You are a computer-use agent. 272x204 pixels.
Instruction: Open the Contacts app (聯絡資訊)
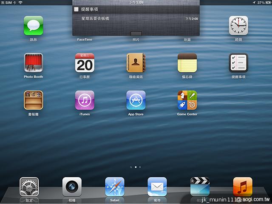(136, 63)
